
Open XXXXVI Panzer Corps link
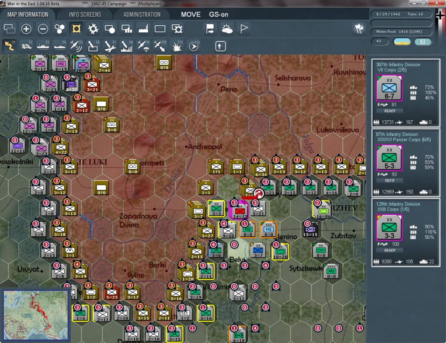(x=404, y=140)
